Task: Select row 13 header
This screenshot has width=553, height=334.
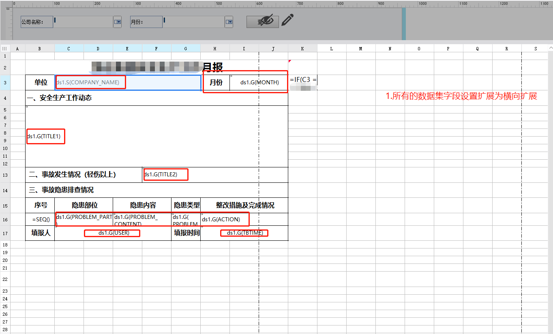Action: pos(5,175)
